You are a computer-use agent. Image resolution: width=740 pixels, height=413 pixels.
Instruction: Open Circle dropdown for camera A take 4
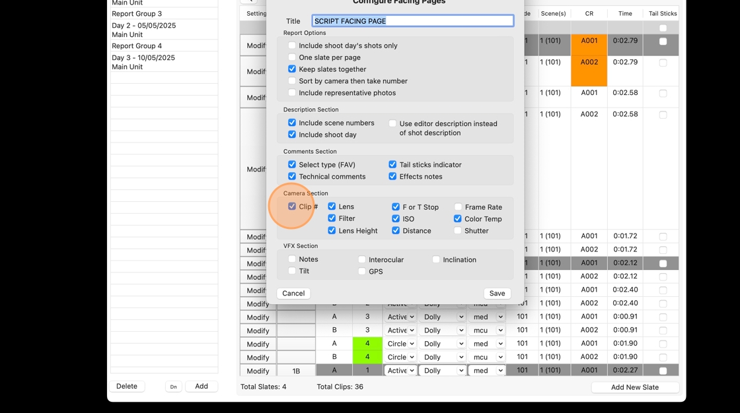[400, 344]
